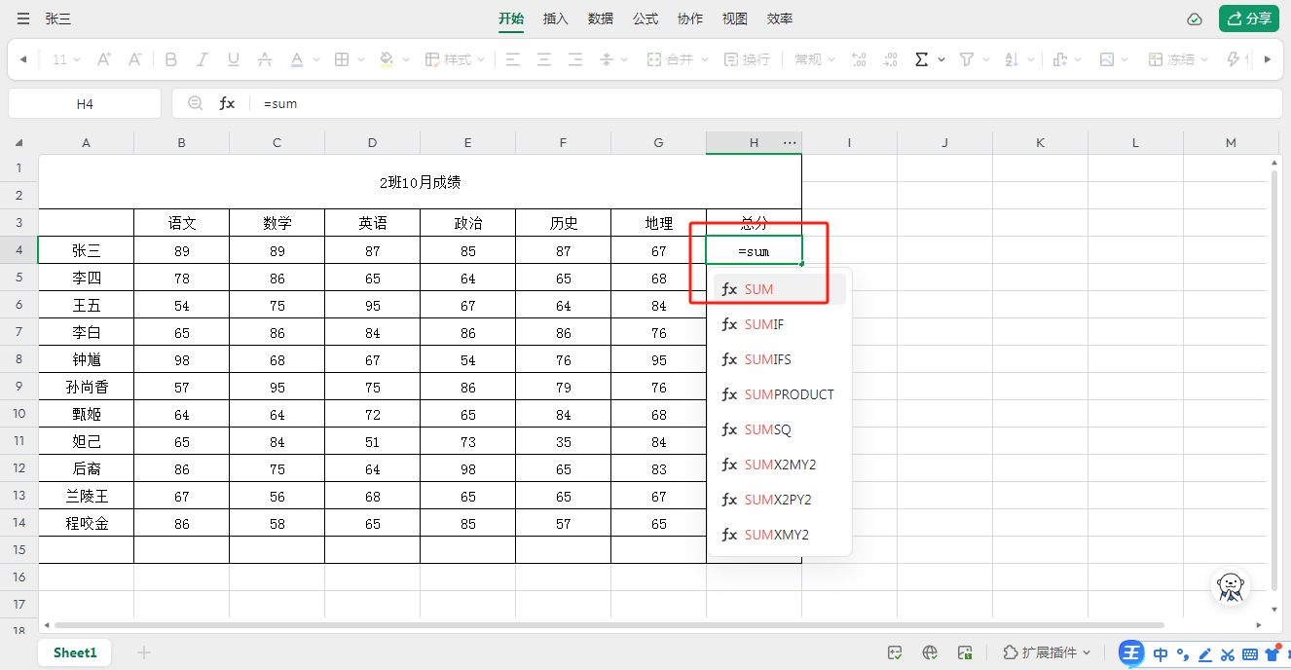Open the column H three-dot menu
Viewport: 1291px width, 670px height.
click(790, 143)
